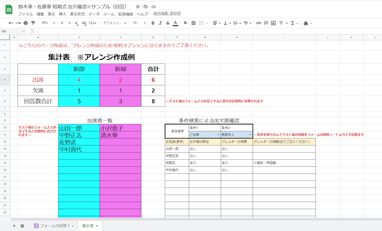
Task: Open the 最終編集: 数秒前 history link
Action: pyautogui.click(x=167, y=13)
